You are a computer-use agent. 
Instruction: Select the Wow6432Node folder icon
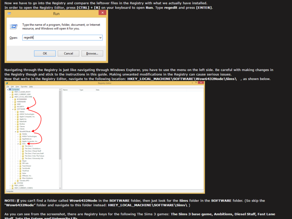[x=18, y=131]
